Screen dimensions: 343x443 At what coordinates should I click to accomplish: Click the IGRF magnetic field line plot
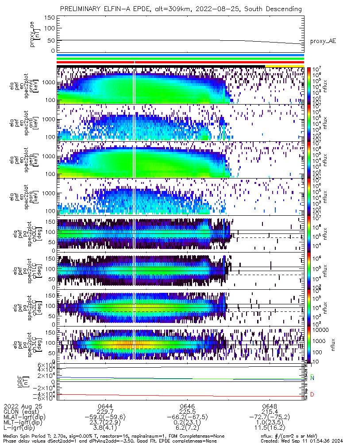point(181,382)
